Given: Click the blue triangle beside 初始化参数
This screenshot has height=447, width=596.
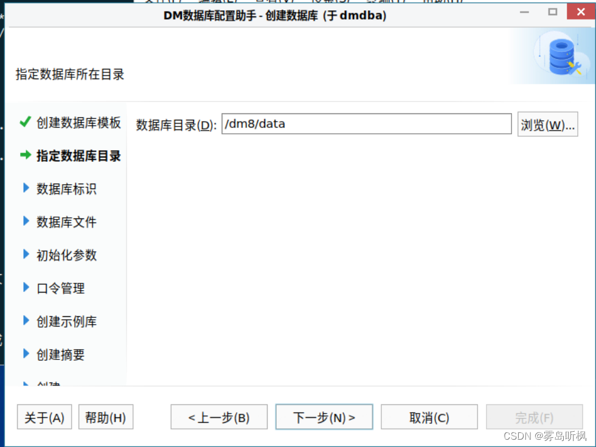Looking at the screenshot, I should [x=26, y=254].
